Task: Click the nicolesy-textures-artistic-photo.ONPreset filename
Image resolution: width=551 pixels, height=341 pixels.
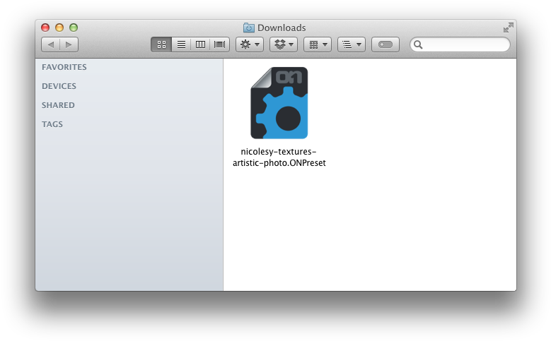Action: point(279,157)
